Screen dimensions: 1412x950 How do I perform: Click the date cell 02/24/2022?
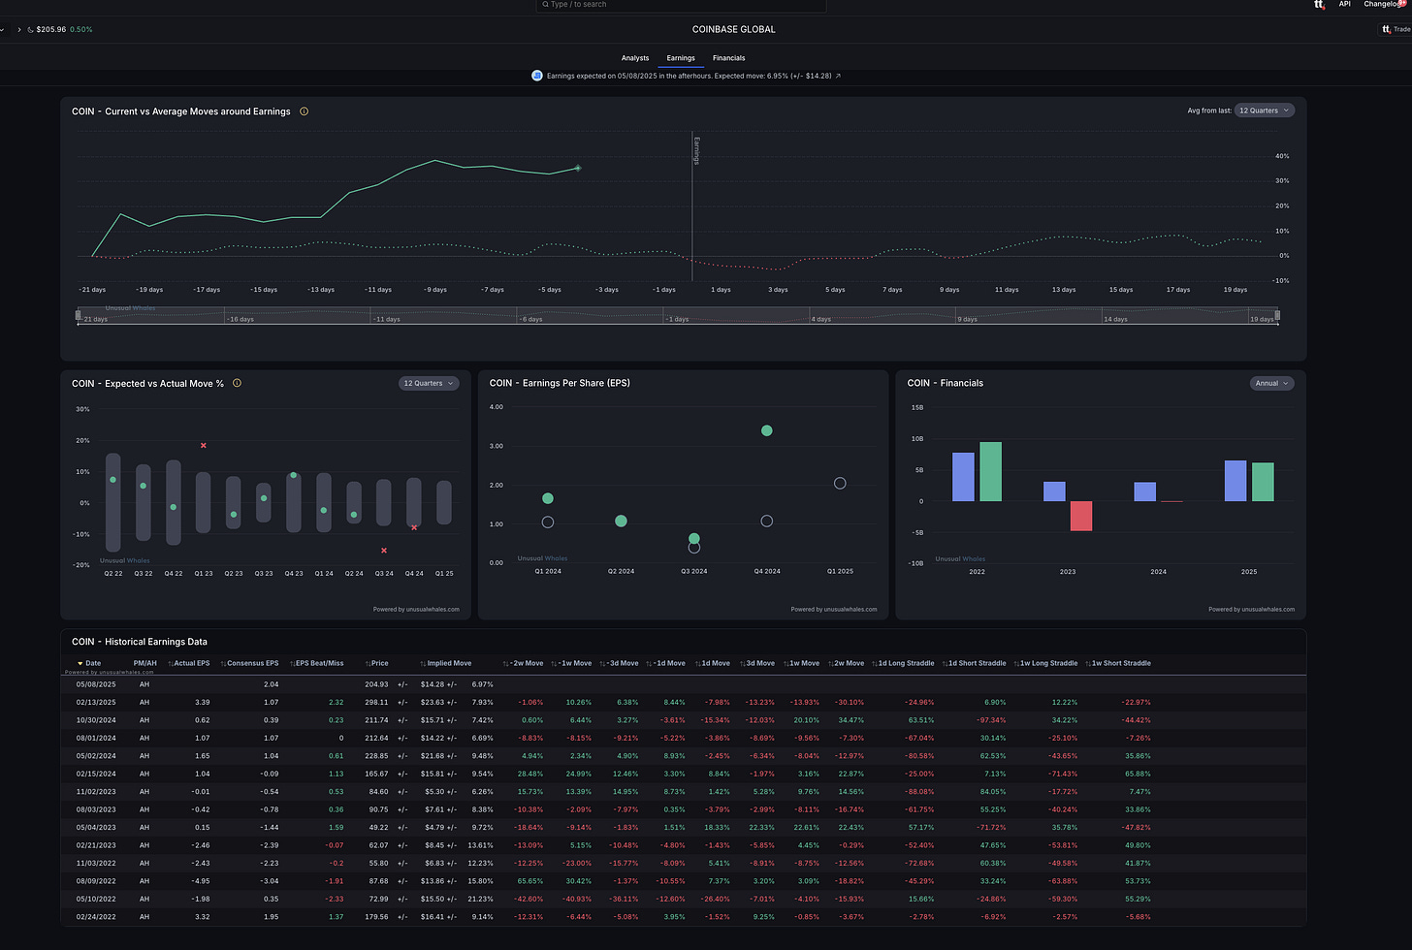point(96,917)
